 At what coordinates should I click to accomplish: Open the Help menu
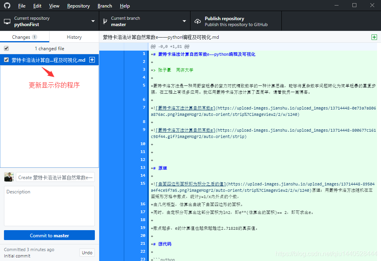125,6
